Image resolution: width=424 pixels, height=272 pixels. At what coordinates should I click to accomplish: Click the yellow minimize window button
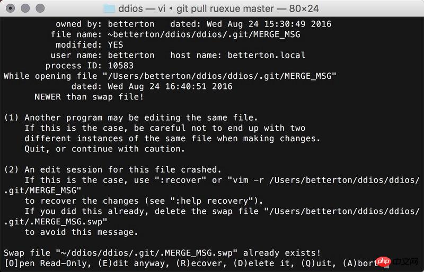coord(25,8)
